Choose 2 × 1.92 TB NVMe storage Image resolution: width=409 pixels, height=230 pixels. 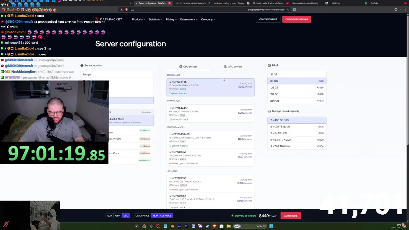297,127
